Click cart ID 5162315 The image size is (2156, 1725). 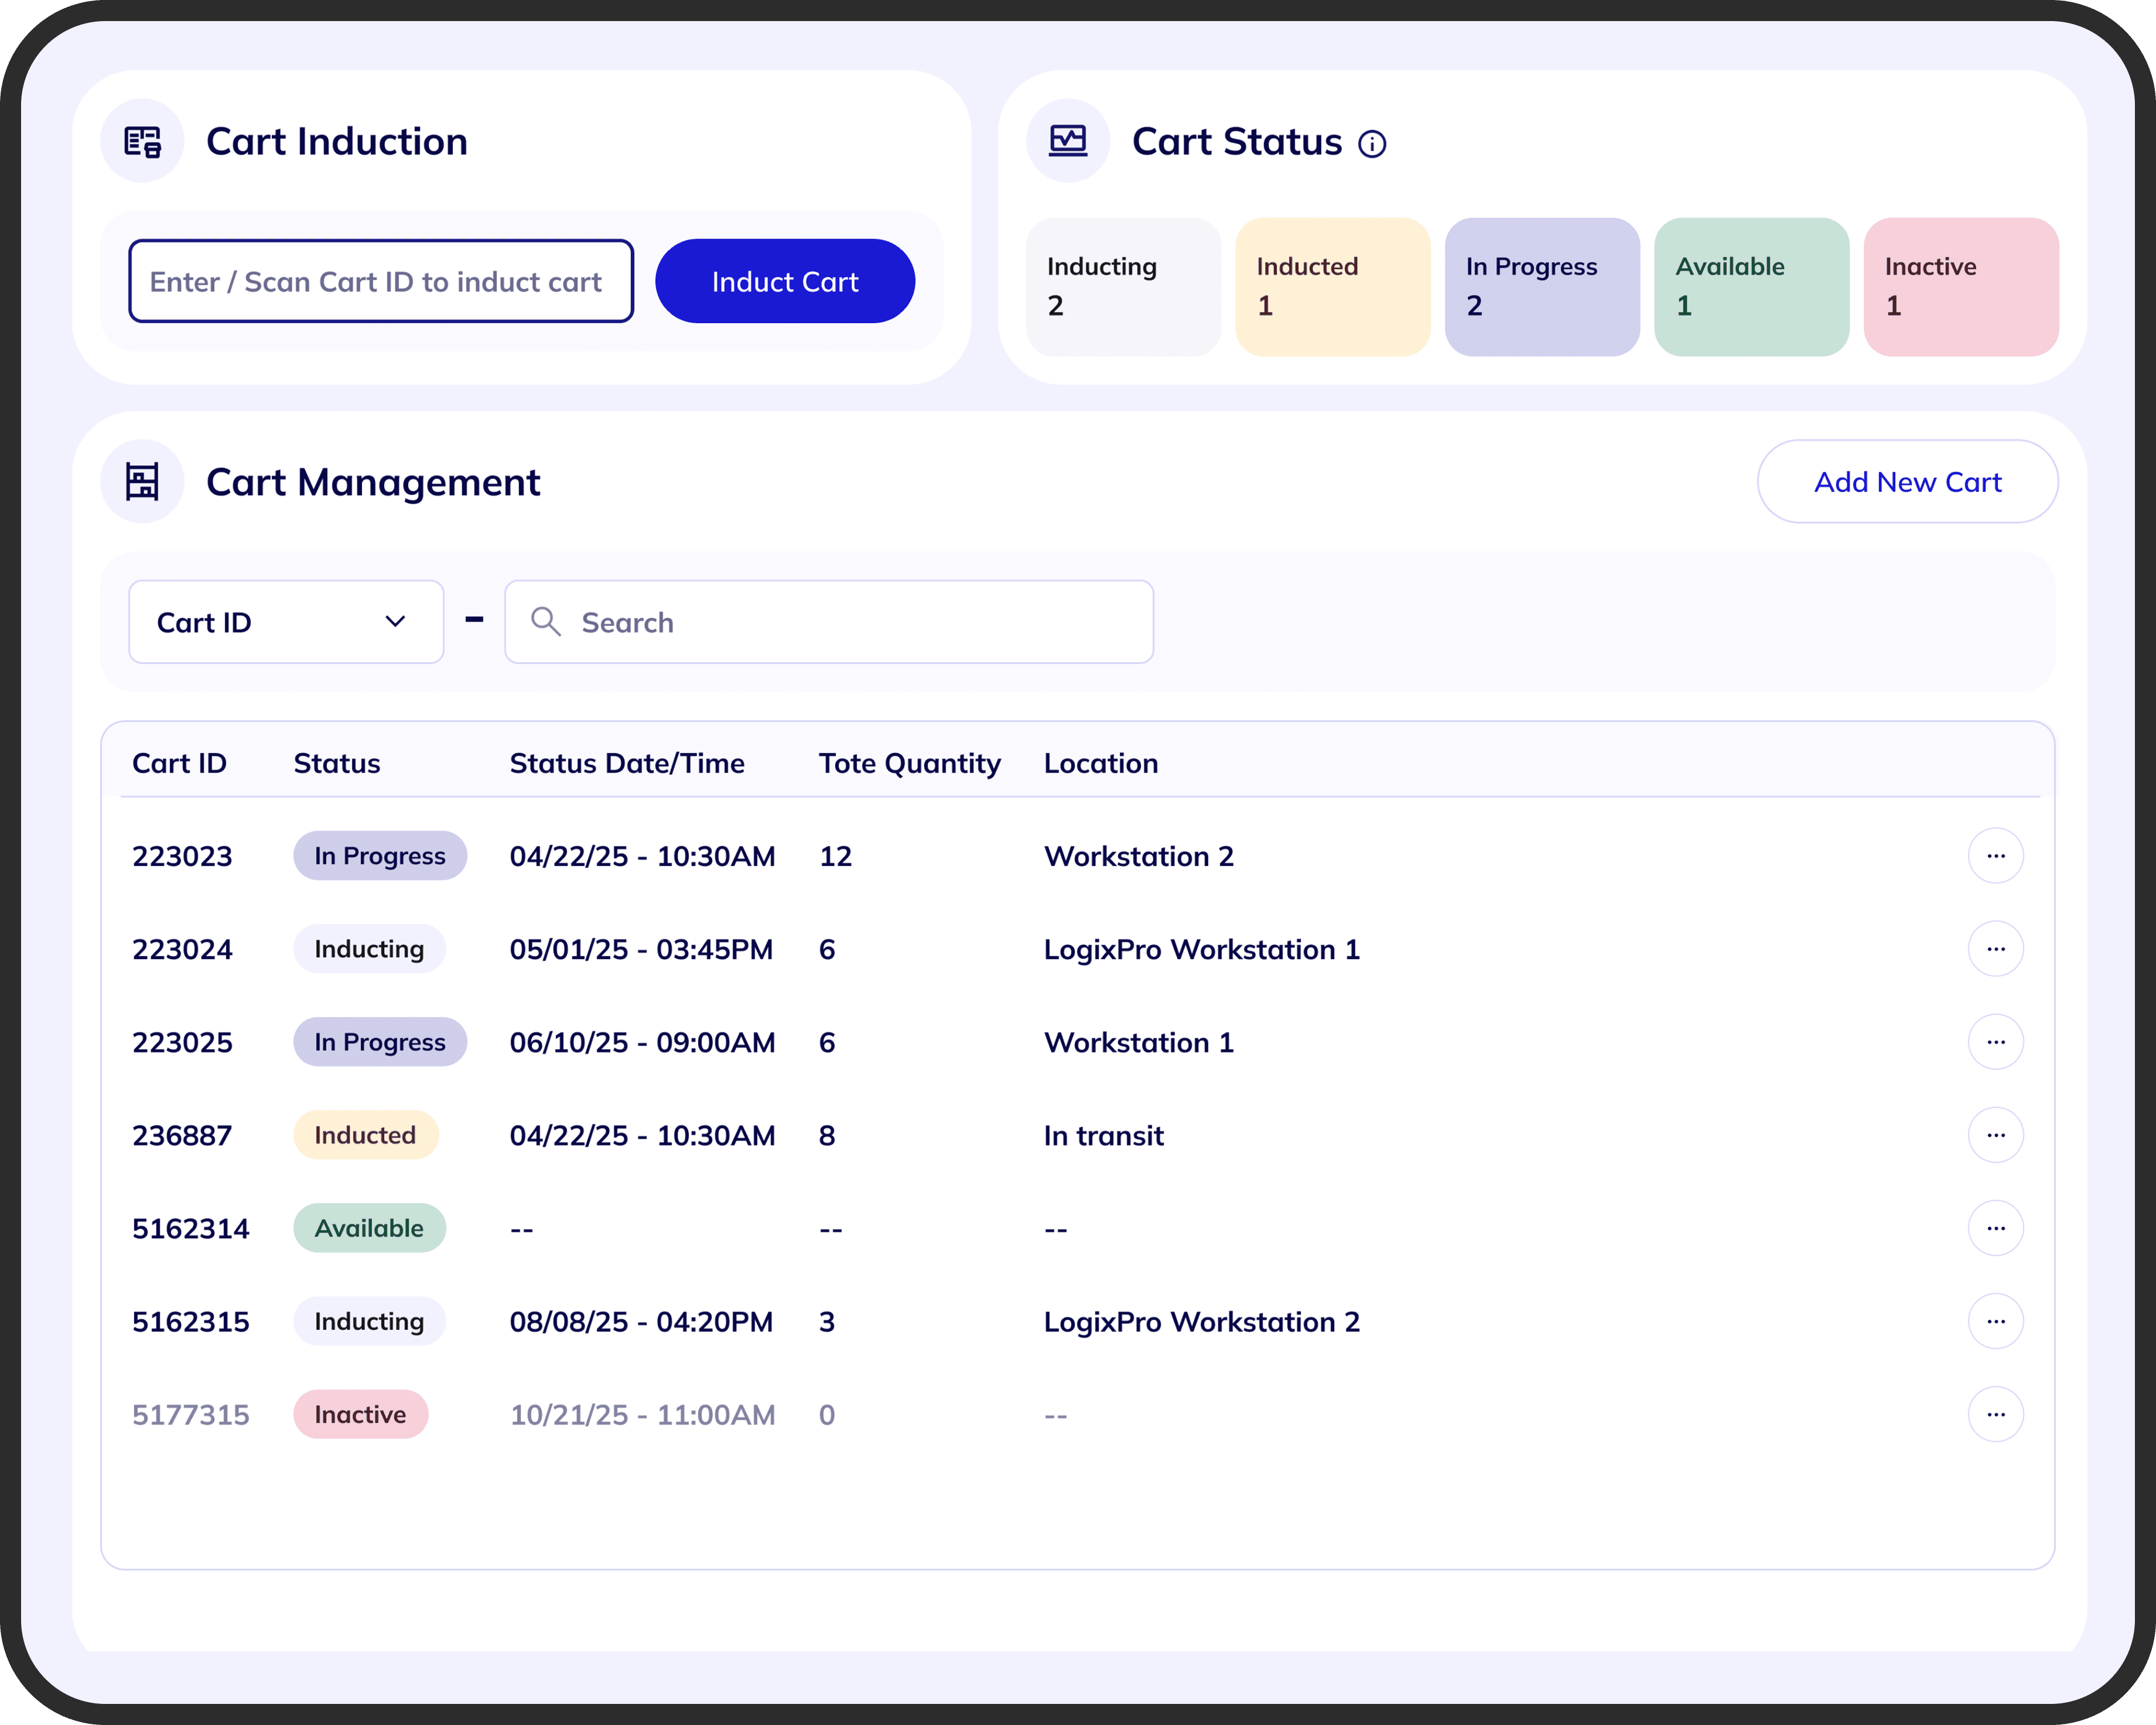pyautogui.click(x=191, y=1322)
